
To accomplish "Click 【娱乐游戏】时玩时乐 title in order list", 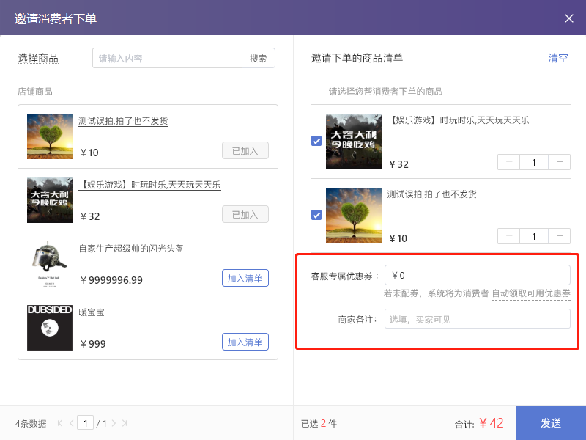I will [459, 120].
